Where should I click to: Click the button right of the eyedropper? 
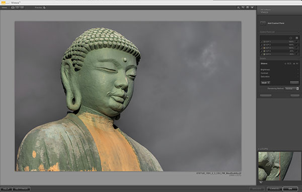point(294,83)
